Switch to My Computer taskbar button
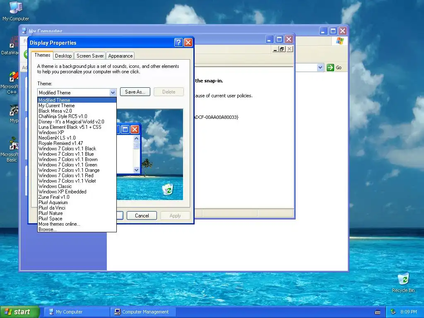424x318 pixels. click(77, 312)
